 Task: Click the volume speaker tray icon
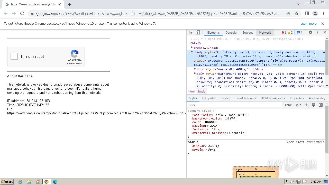pyautogui.click(x=292, y=182)
